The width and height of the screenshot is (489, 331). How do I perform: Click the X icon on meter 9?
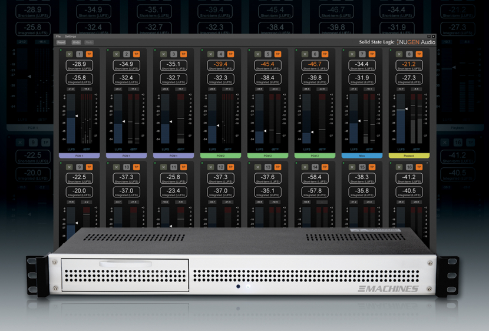(70, 167)
